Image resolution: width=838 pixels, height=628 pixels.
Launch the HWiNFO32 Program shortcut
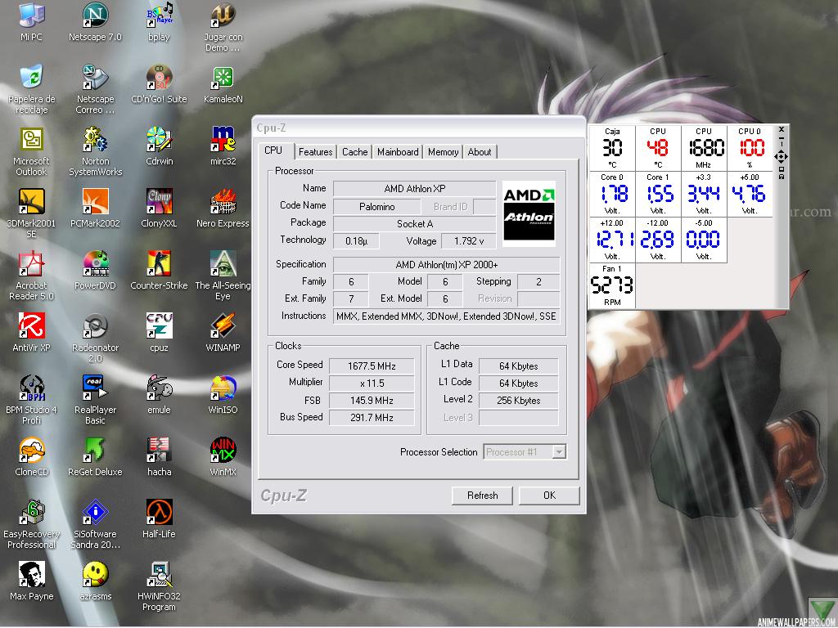159,575
